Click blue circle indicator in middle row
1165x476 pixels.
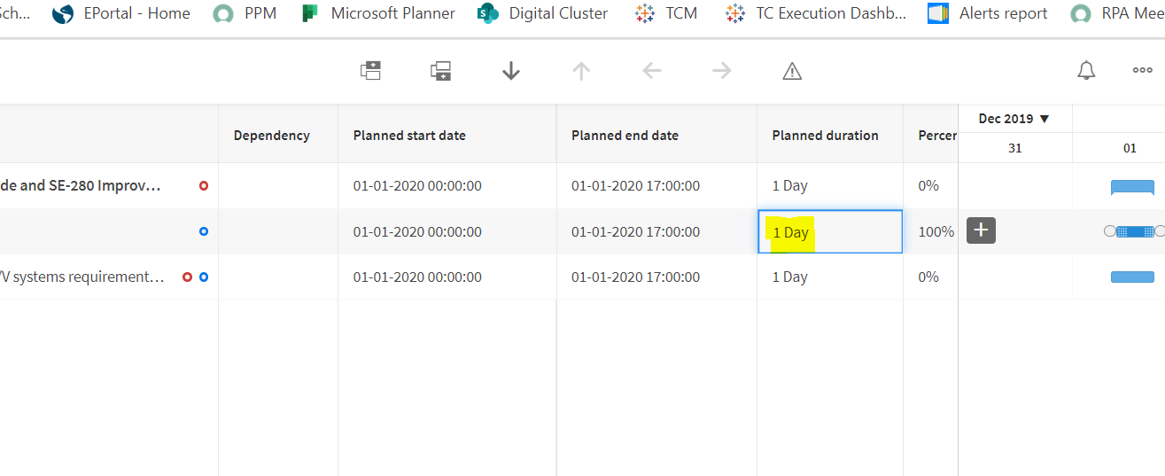point(204,231)
